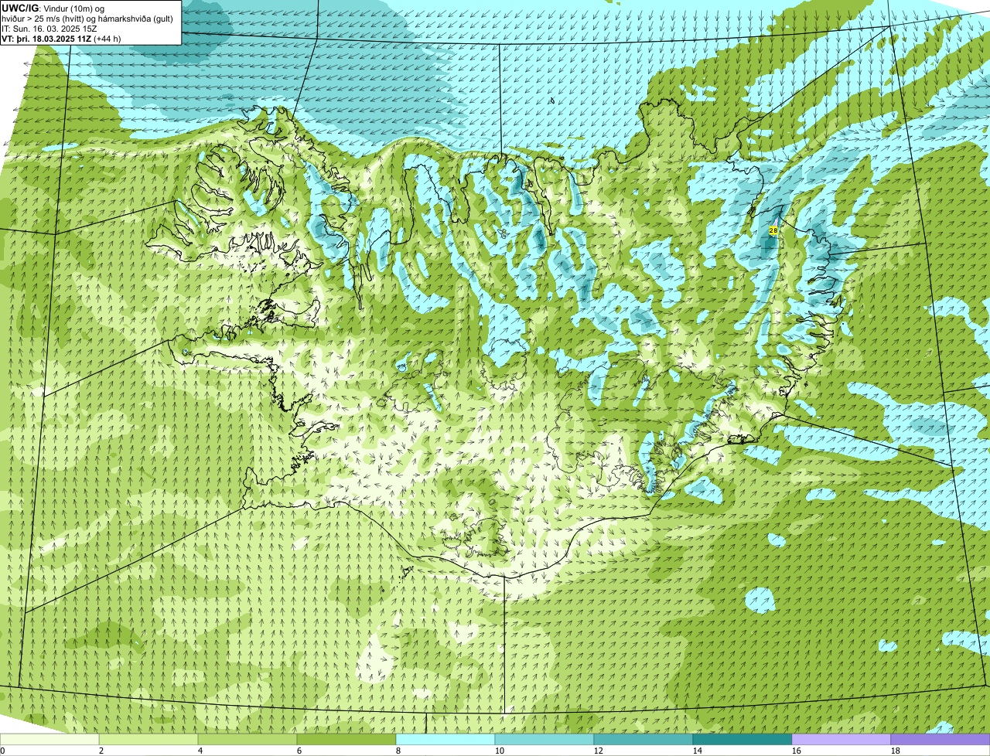Select the above-18 m/s purple legend swatch
This screenshot has height=756, width=990.
point(940,739)
